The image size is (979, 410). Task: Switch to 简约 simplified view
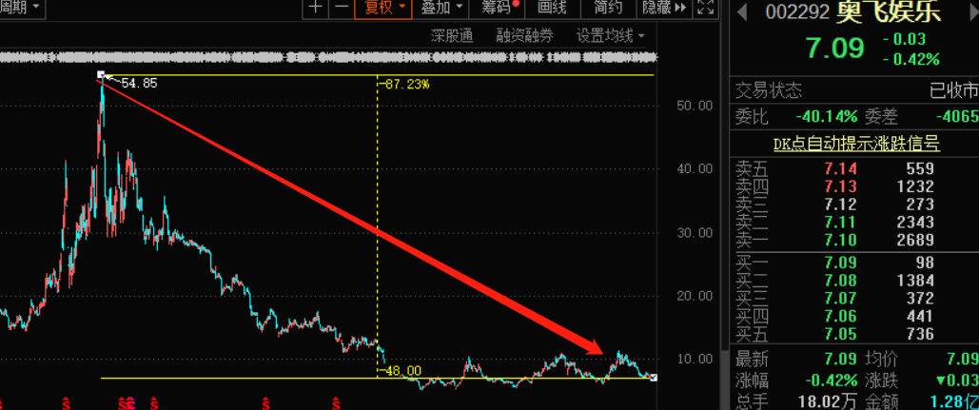pyautogui.click(x=608, y=8)
